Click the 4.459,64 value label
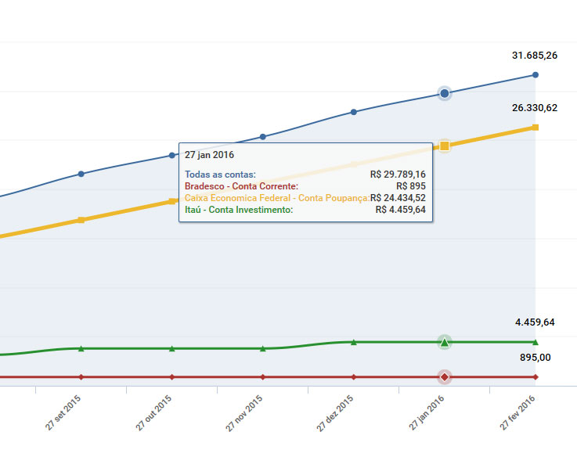This screenshot has height=450, width=577. click(x=535, y=322)
